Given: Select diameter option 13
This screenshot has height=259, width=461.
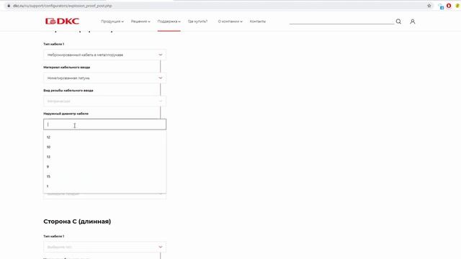Looking at the screenshot, I should 104,157.
